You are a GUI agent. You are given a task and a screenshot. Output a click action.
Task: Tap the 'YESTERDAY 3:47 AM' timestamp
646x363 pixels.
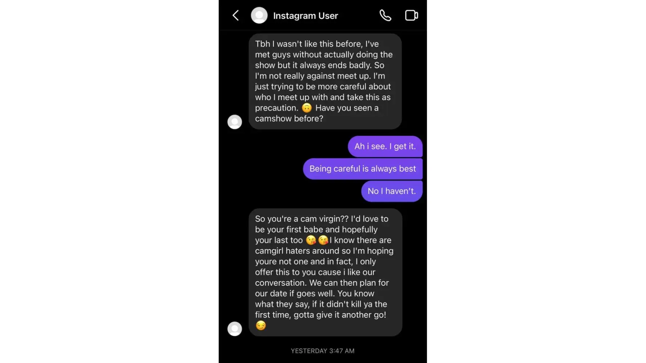[x=323, y=351]
